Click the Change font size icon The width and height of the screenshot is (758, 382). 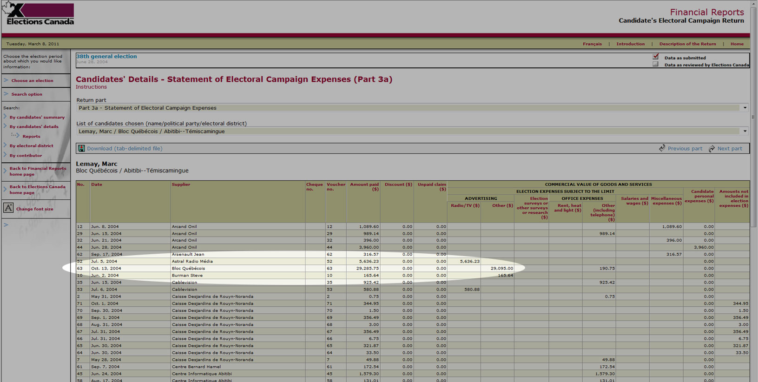tap(8, 208)
